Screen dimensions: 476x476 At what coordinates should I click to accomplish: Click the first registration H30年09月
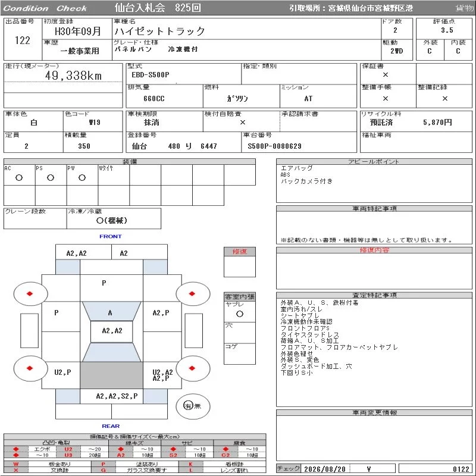[x=78, y=32]
